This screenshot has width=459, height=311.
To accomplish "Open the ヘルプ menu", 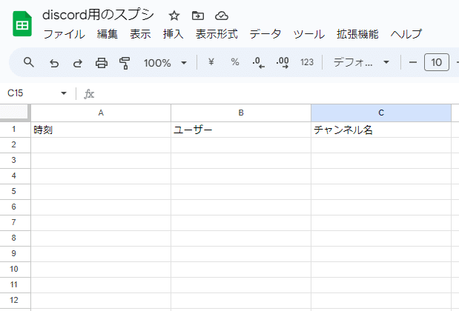I will pos(406,34).
